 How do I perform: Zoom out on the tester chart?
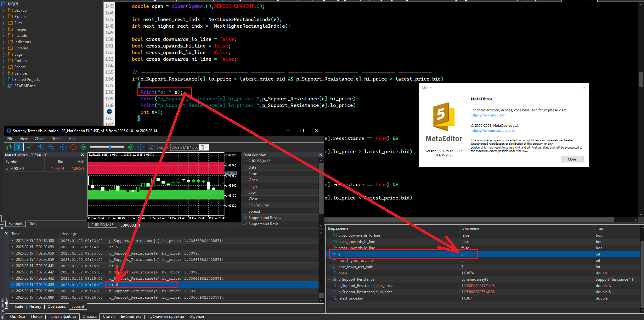51,147
